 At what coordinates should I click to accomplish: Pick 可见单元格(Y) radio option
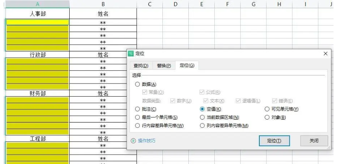[x=282, y=109]
